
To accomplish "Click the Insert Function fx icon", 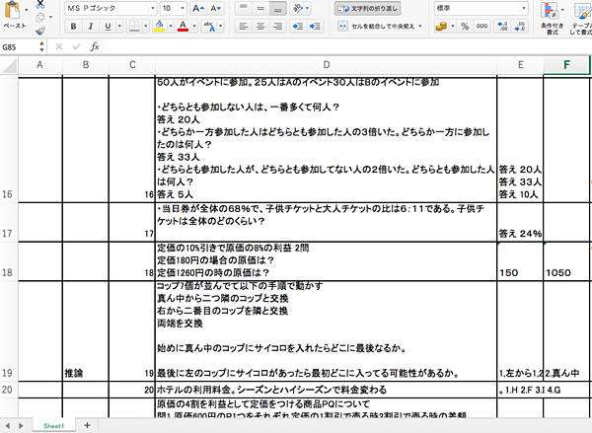I will (95, 46).
